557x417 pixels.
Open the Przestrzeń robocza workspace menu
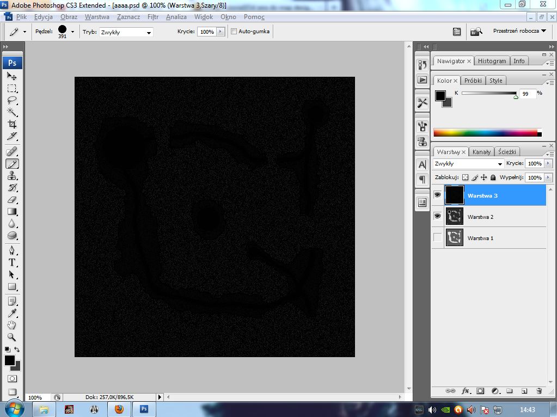click(x=519, y=31)
